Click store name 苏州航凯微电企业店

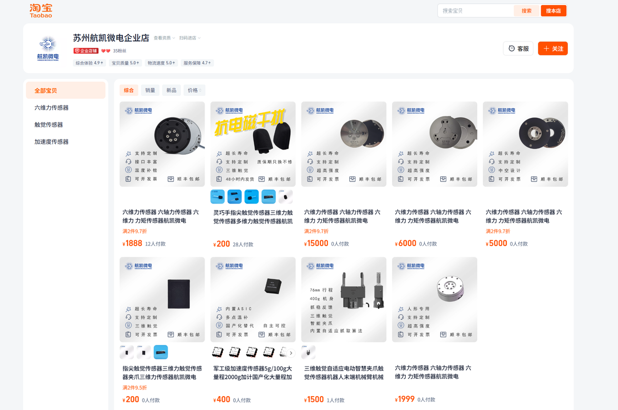click(x=111, y=38)
